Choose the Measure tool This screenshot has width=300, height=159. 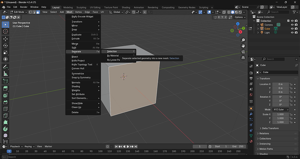pos(5,74)
